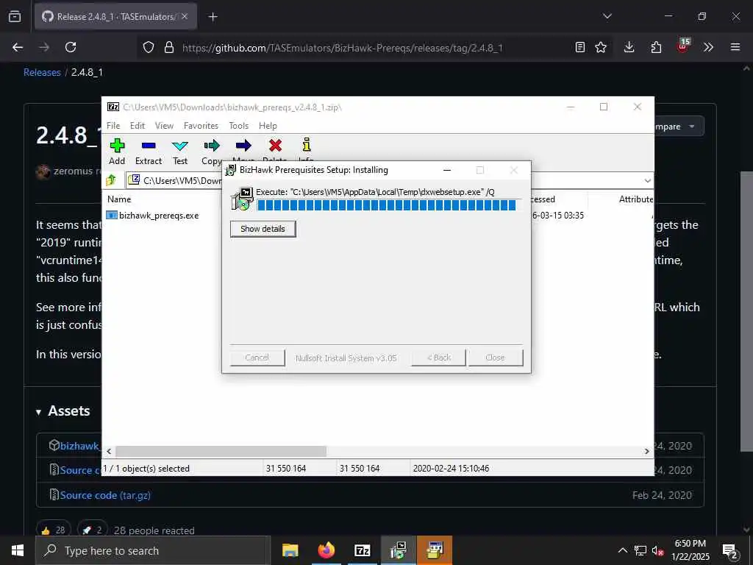Screen dimensions: 753x565
Task: Open the list all tabs dropdown
Action: click(607, 16)
